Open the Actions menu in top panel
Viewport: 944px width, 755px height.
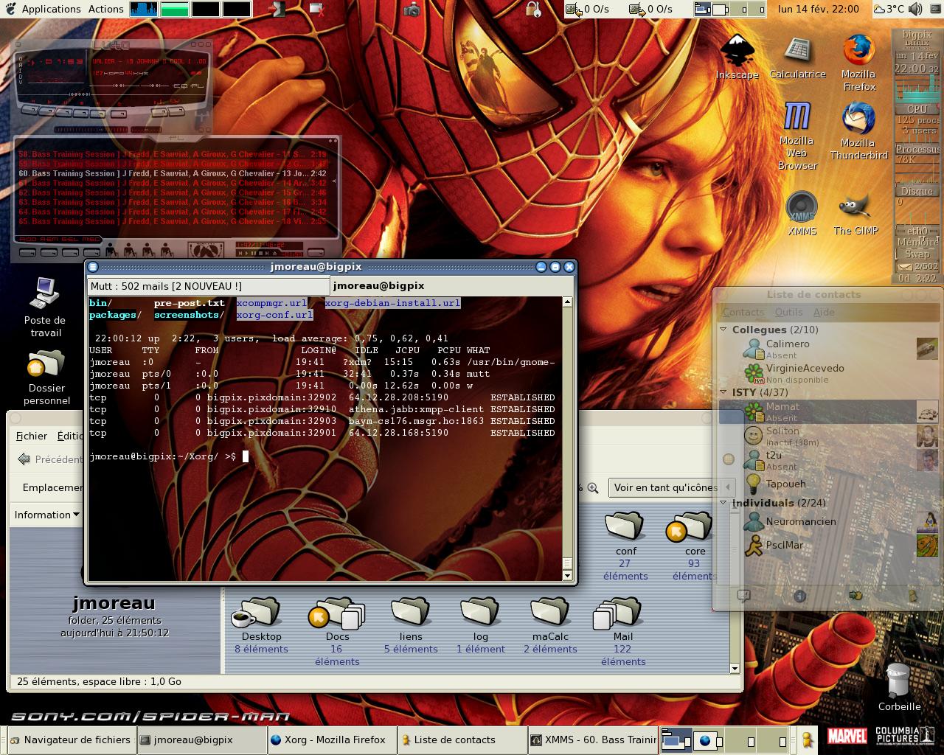106,9
